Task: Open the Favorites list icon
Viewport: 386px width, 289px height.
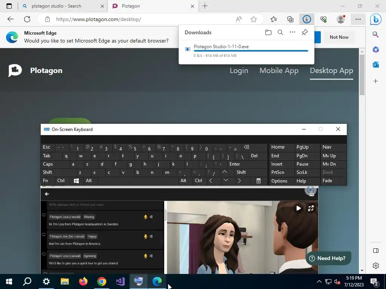Action: 274,19
